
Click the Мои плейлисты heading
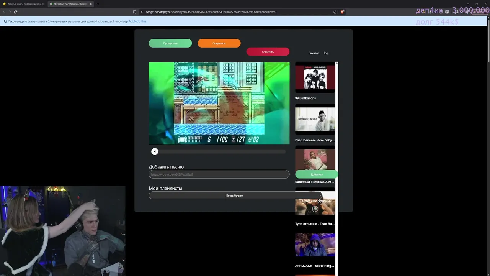[x=165, y=188]
